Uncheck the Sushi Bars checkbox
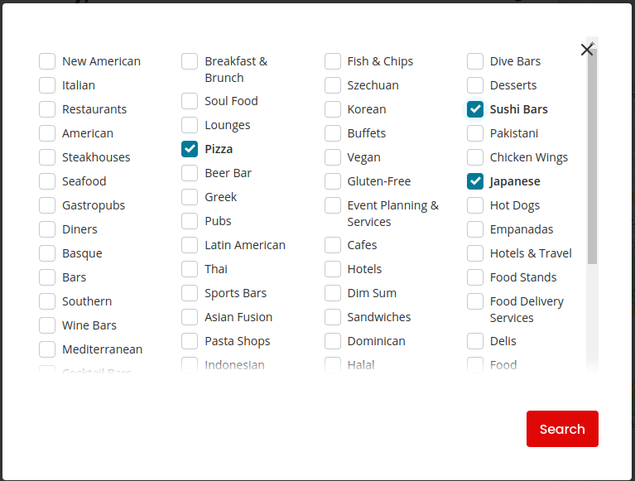The image size is (635, 481). click(x=475, y=109)
